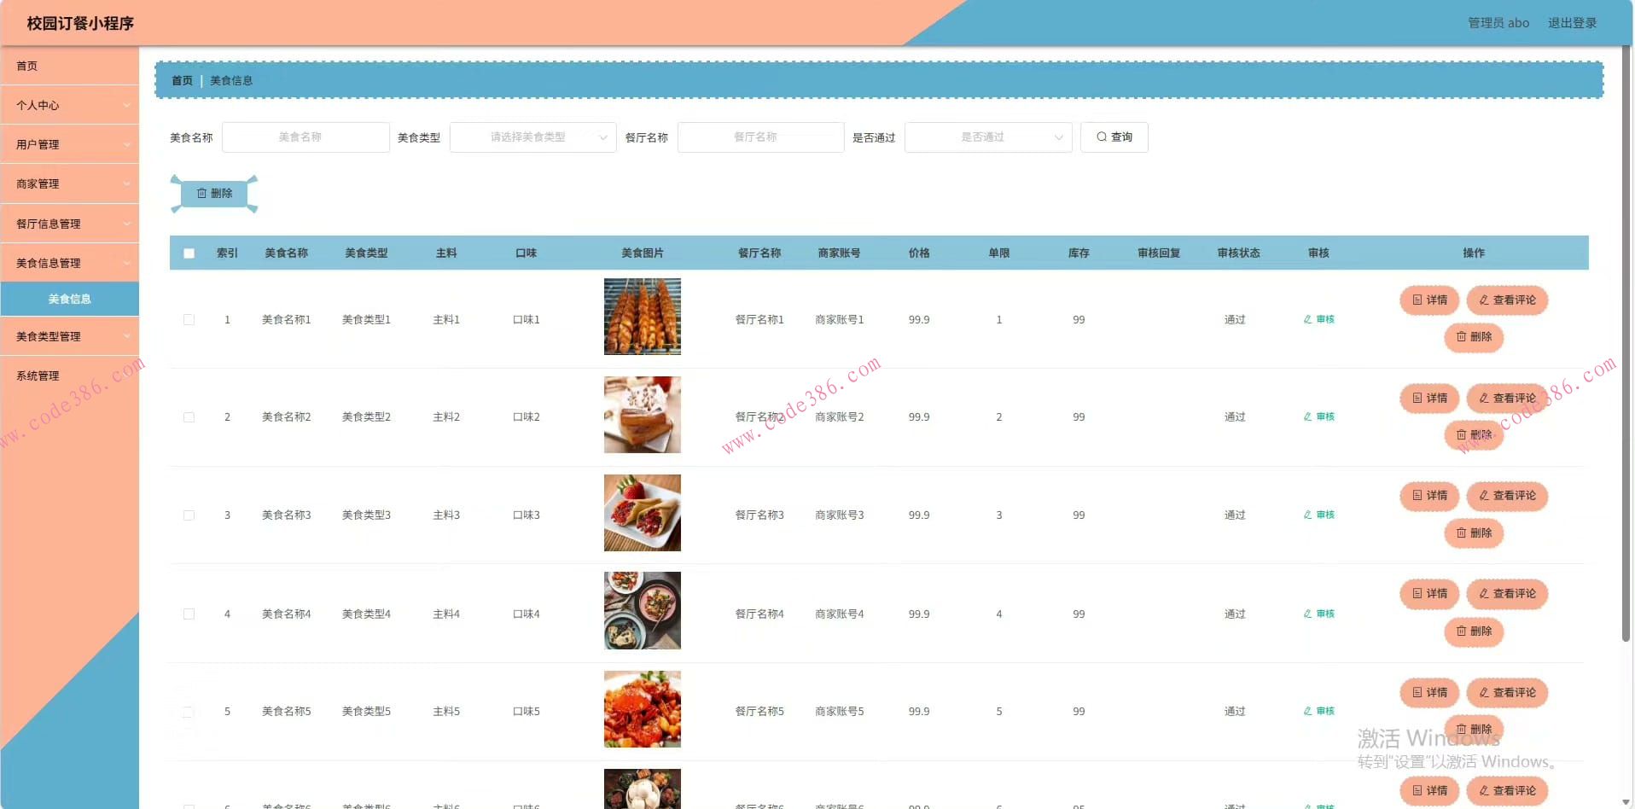The height and width of the screenshot is (809, 1635).
Task: Open the 是否通过 dropdown
Action: coord(987,137)
